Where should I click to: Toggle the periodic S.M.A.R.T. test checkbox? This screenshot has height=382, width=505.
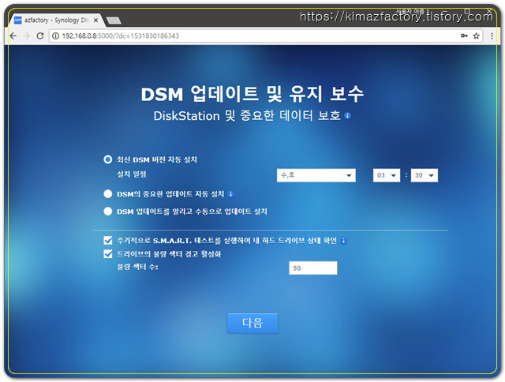click(x=108, y=241)
